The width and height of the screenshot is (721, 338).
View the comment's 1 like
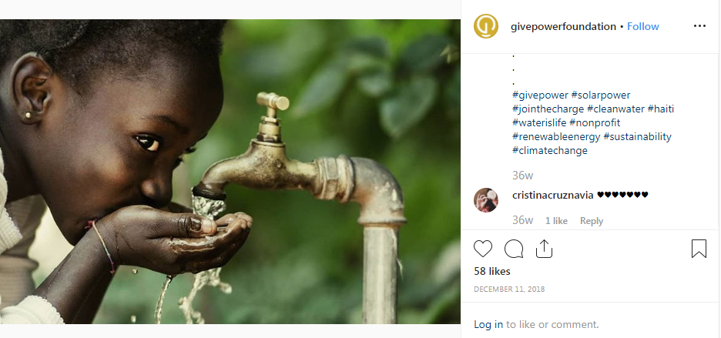click(556, 221)
